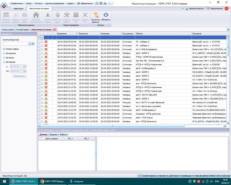231x185 pixels.
Task: Open the 'по:' end date dropdown
Action: pos(24,71)
